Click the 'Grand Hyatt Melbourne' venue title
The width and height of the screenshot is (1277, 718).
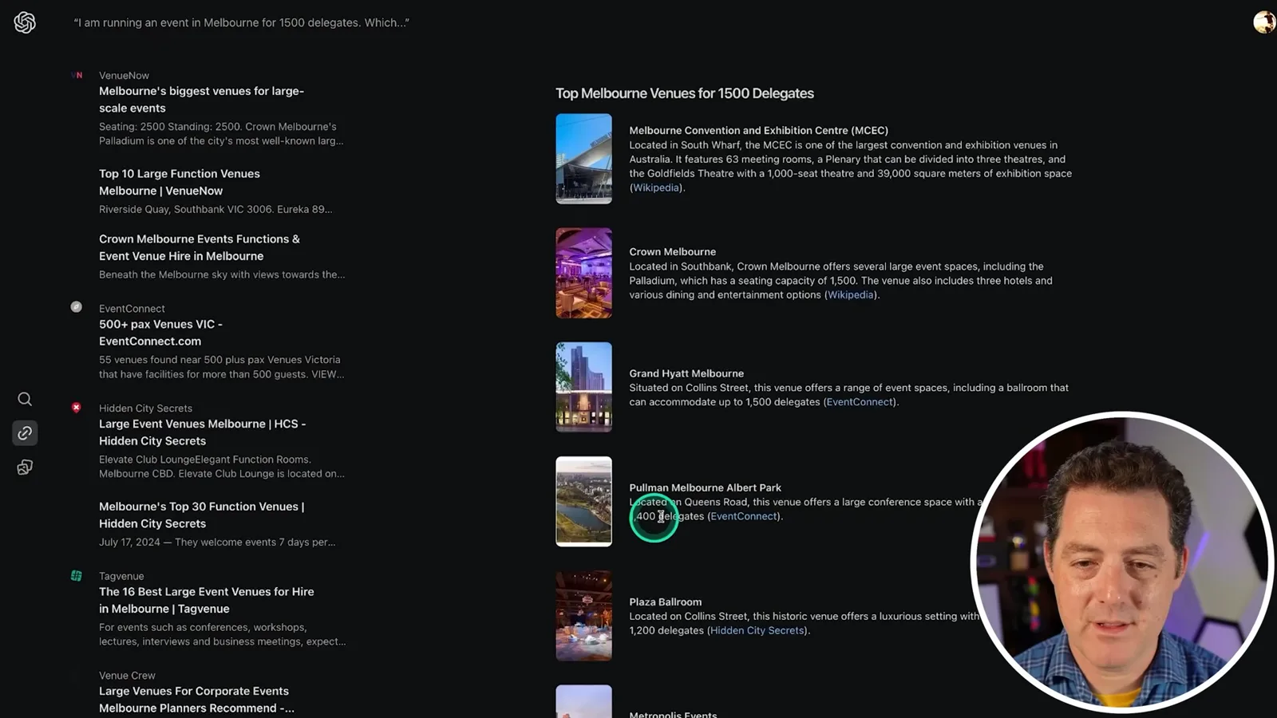click(x=686, y=373)
